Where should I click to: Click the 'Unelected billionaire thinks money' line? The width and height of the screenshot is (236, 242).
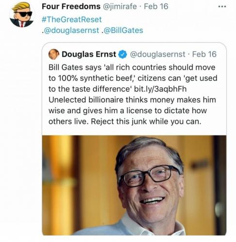[x=132, y=100]
